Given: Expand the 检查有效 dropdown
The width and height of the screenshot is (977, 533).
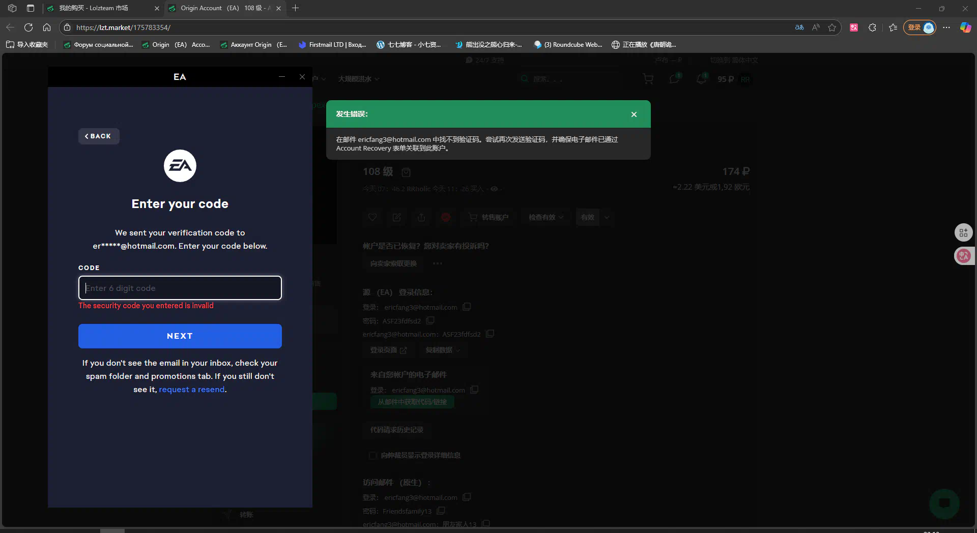Looking at the screenshot, I should click(x=546, y=217).
